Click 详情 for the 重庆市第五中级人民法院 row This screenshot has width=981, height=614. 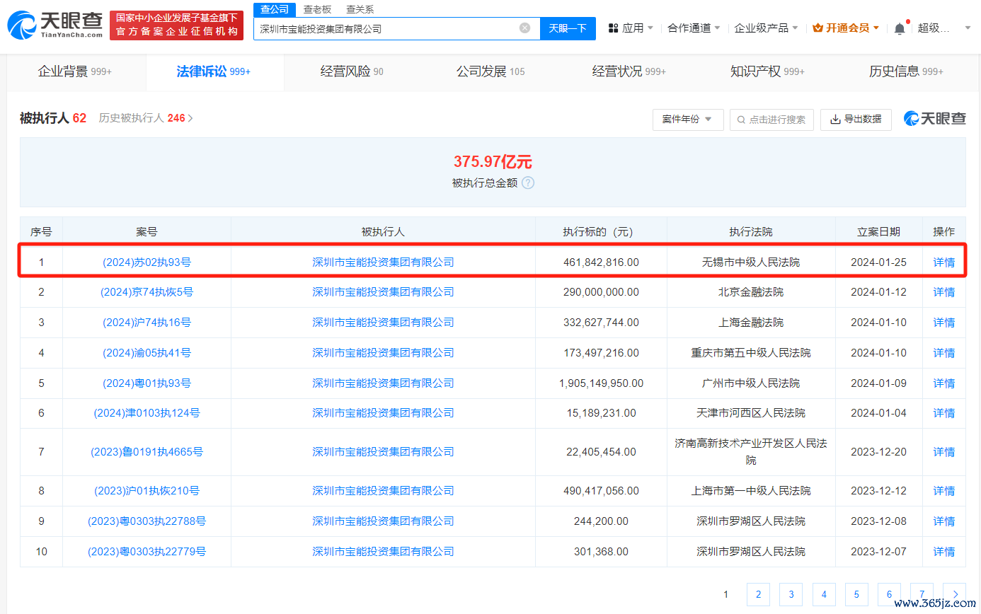943,353
